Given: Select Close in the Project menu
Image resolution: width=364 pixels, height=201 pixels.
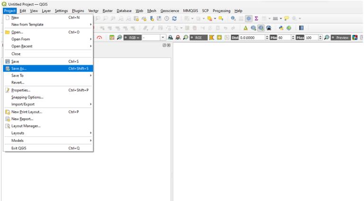Looking at the screenshot, I should 48,54.
